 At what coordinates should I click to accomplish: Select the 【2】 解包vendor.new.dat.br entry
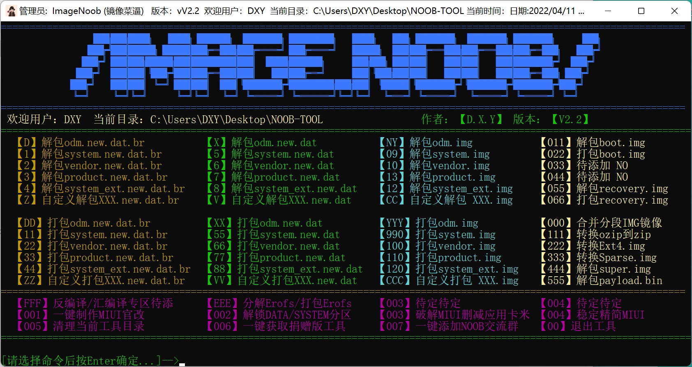point(89,166)
